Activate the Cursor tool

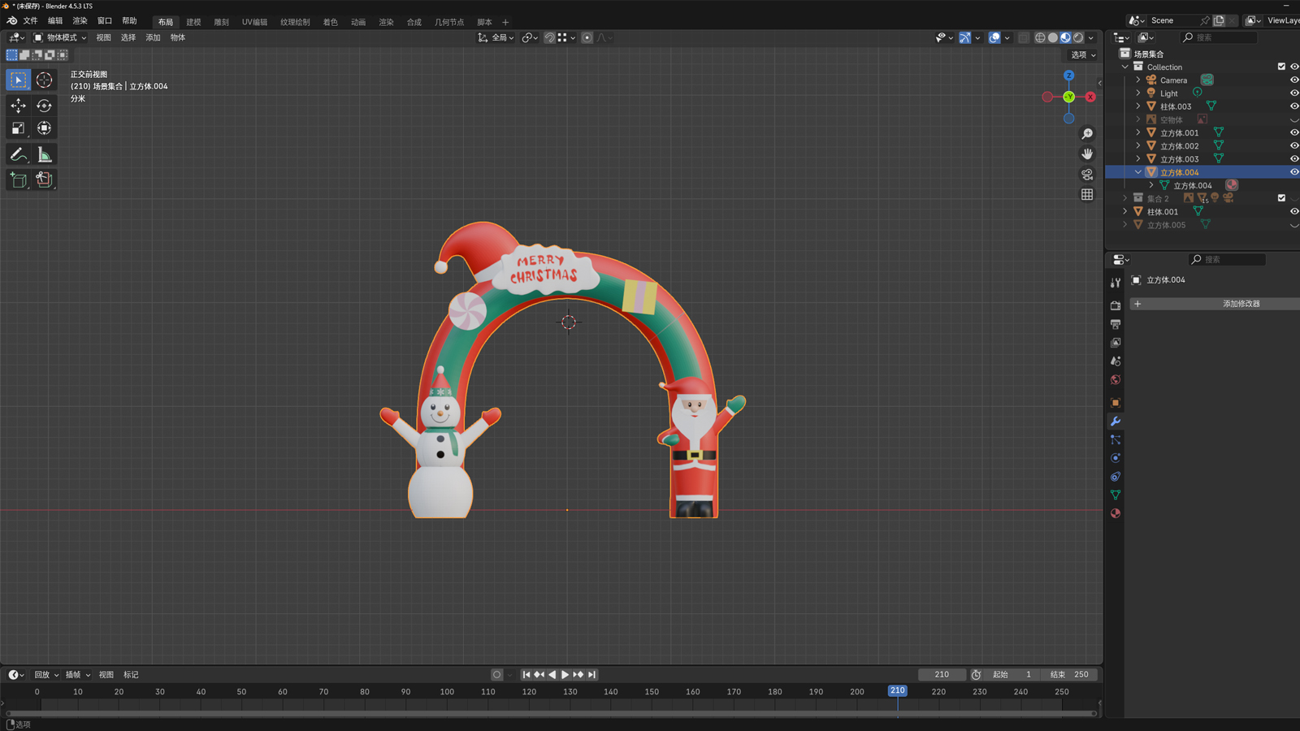tap(44, 80)
